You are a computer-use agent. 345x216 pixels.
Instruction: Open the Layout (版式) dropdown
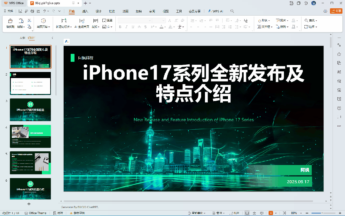tap(96, 27)
